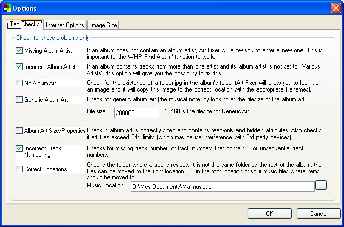Uncheck Incorrect Track Numbering option

pos(19,149)
